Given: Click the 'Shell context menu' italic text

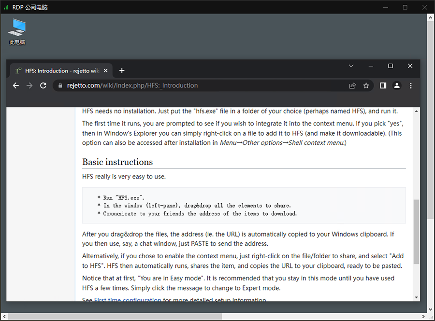Looking at the screenshot, I should [316, 142].
